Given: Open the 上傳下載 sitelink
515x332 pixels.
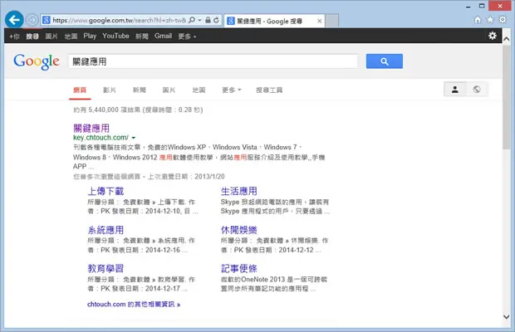Looking at the screenshot, I should 105,191.
